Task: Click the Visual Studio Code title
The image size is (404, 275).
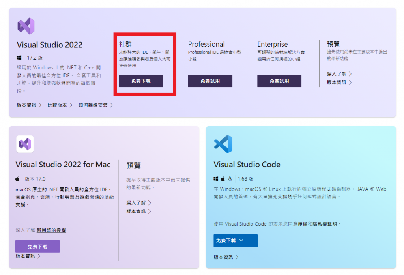Action: (x=247, y=165)
